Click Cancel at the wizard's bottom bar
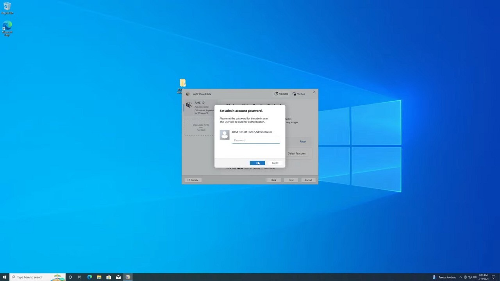 308,180
